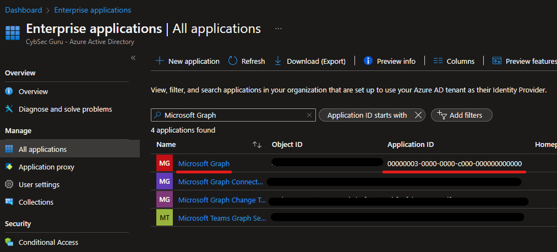557x252 pixels.
Task: Click the search applications input field
Action: coord(234,115)
